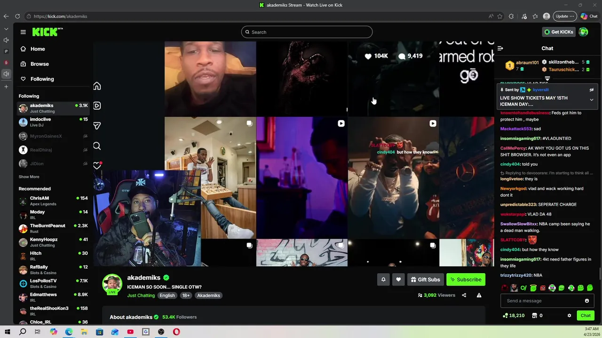Favorite this page star icon

tap(499, 16)
